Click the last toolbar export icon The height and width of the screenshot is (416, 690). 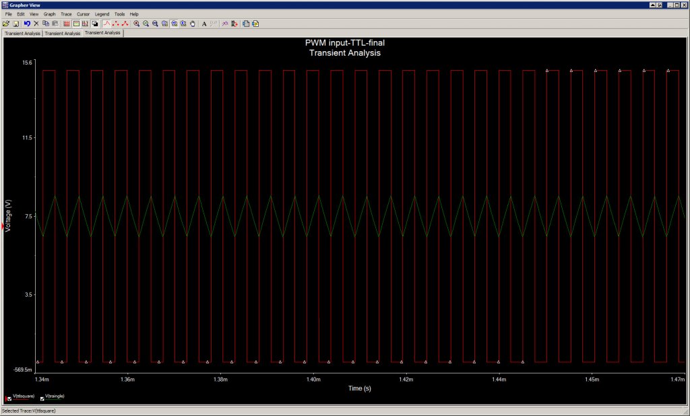tap(255, 24)
